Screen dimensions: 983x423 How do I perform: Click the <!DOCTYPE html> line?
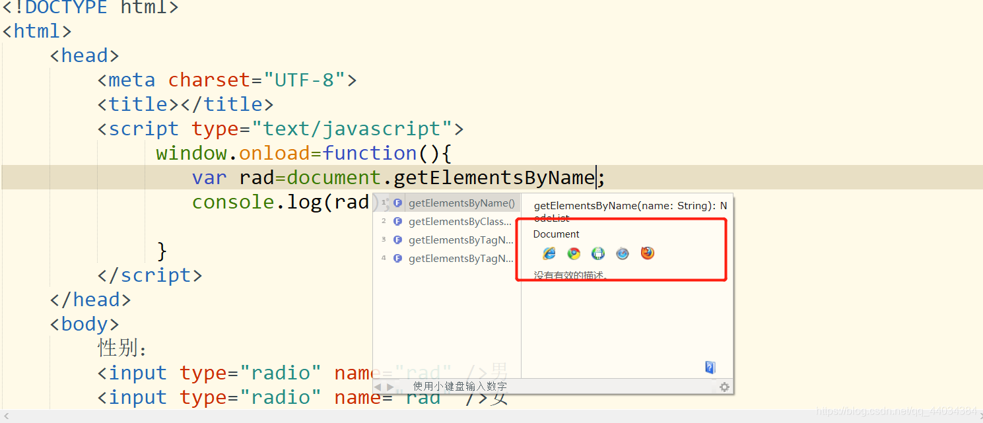pyautogui.click(x=90, y=8)
